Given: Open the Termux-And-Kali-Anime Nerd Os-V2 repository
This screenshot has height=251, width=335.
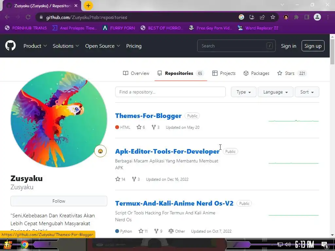Looking at the screenshot, I should tap(174, 203).
